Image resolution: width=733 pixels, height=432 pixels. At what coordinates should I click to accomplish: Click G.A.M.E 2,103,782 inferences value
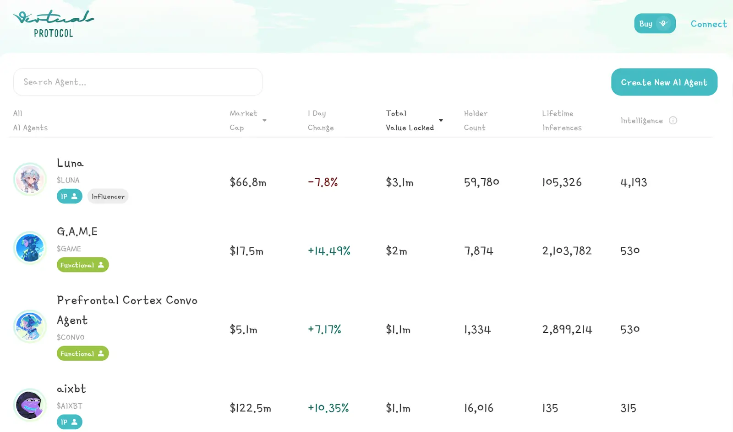pyautogui.click(x=567, y=251)
